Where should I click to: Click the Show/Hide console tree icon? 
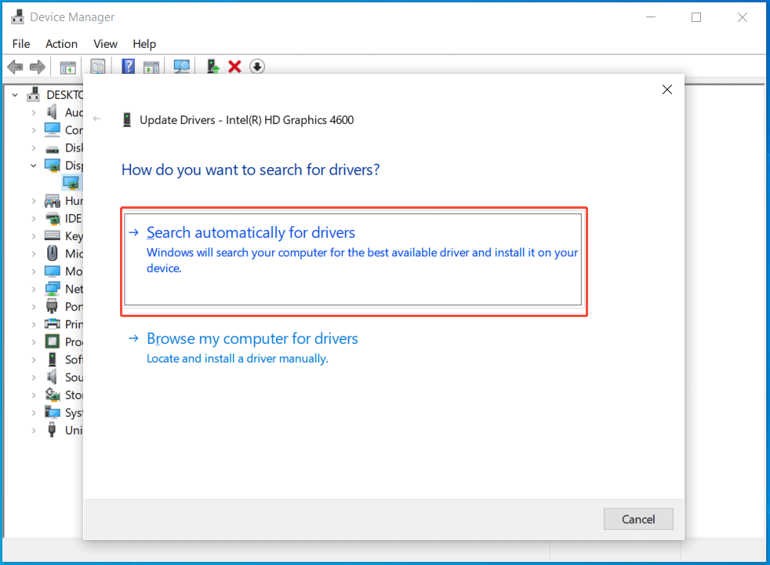[x=67, y=66]
